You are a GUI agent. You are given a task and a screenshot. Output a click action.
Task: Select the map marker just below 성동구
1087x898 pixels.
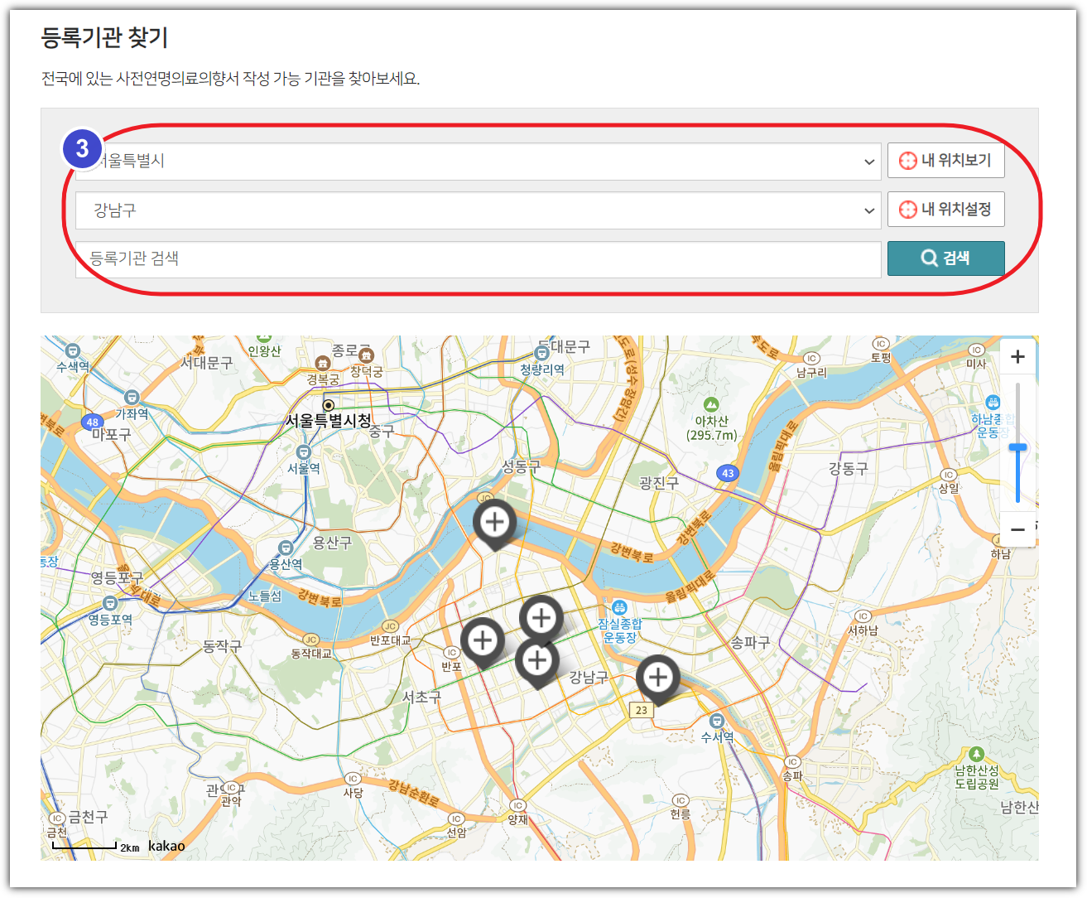click(495, 523)
